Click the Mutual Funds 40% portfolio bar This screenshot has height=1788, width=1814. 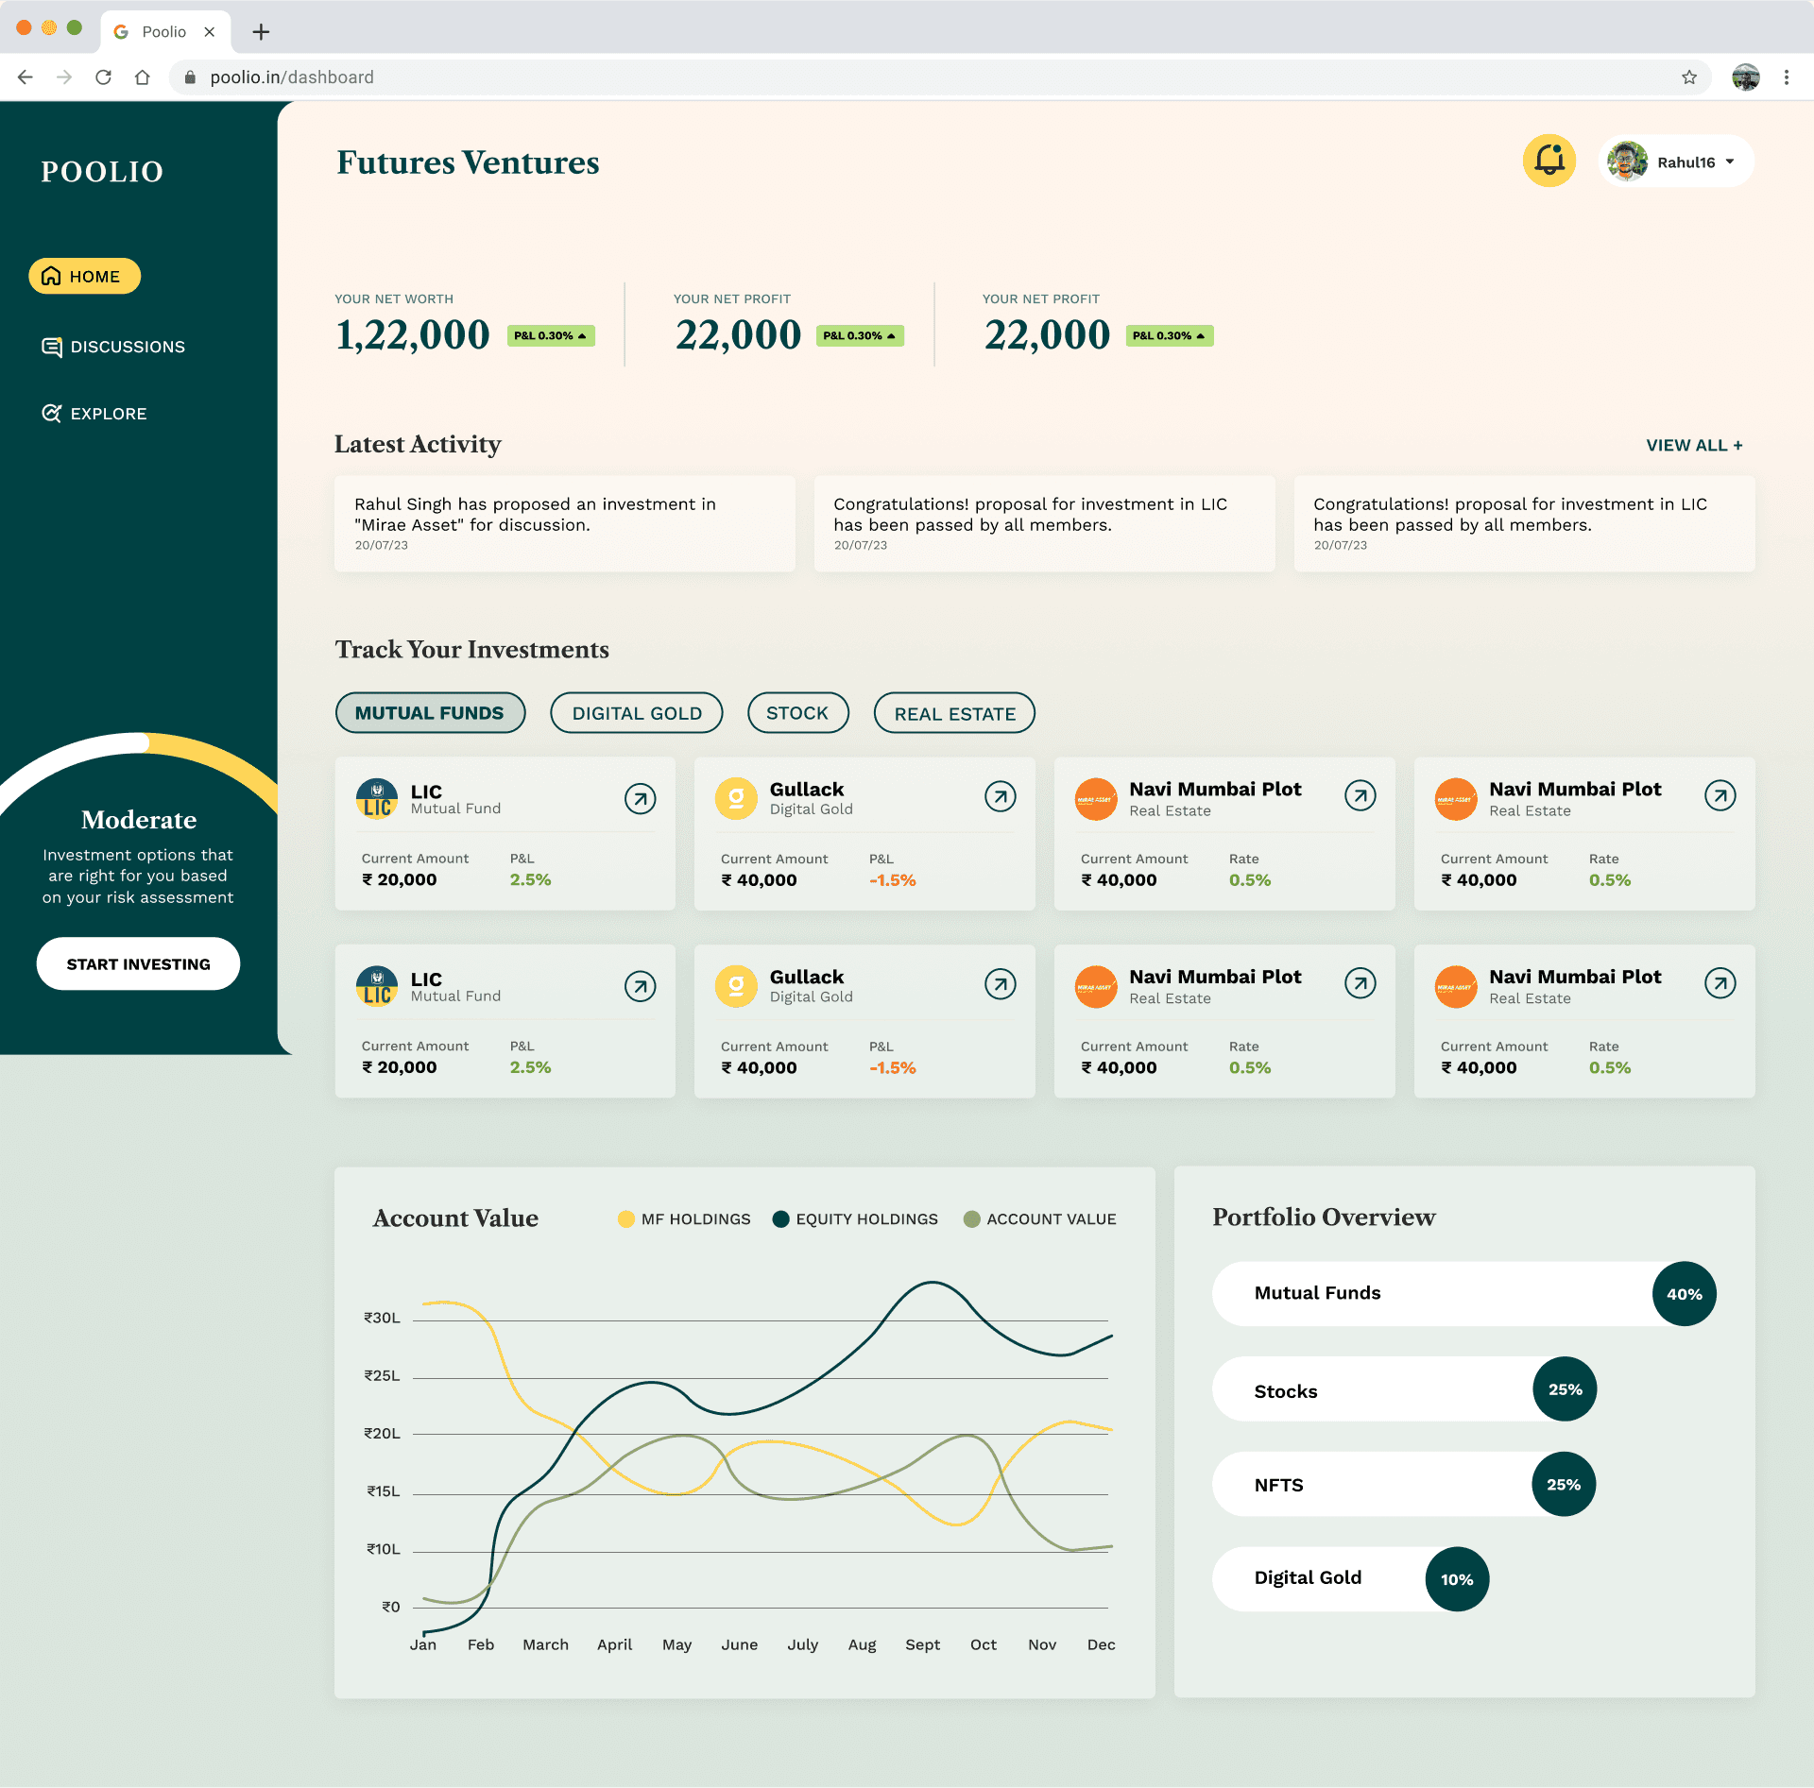(x=1463, y=1293)
